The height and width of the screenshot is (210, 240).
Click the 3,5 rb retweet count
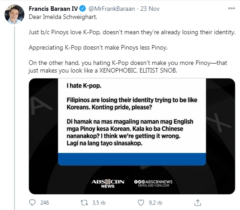[x=99, y=203]
